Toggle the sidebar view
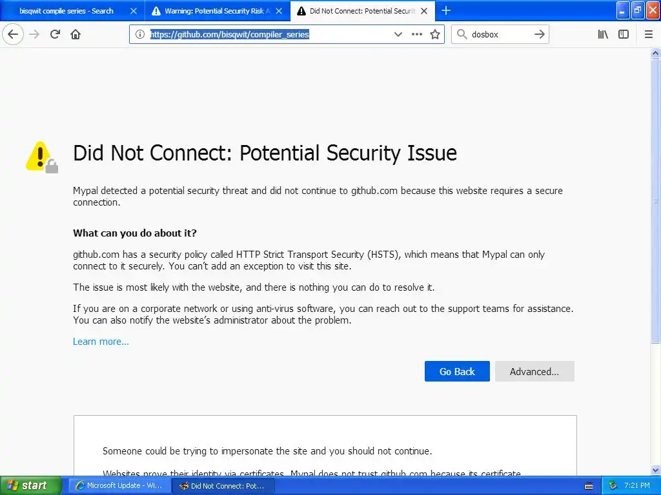This screenshot has width=661, height=495. [x=624, y=34]
